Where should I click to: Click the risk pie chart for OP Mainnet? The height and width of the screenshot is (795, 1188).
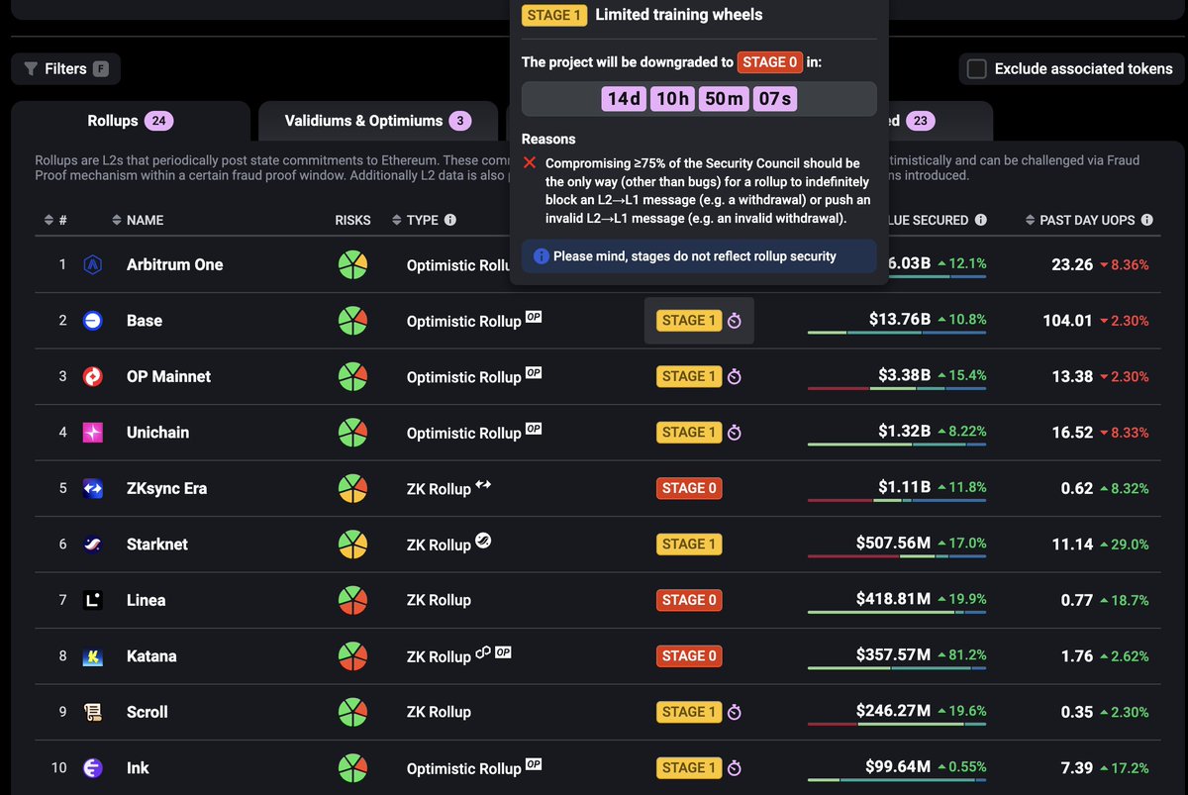(352, 376)
